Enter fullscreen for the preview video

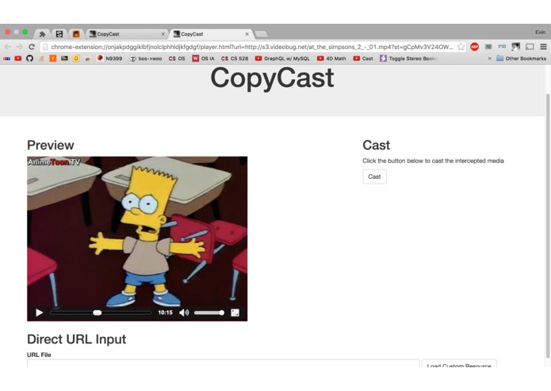click(x=235, y=313)
